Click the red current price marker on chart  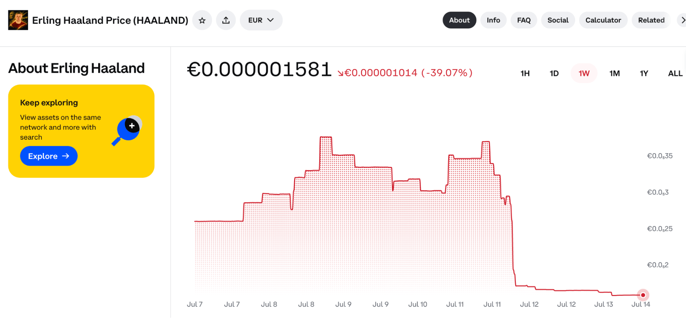[x=643, y=295]
